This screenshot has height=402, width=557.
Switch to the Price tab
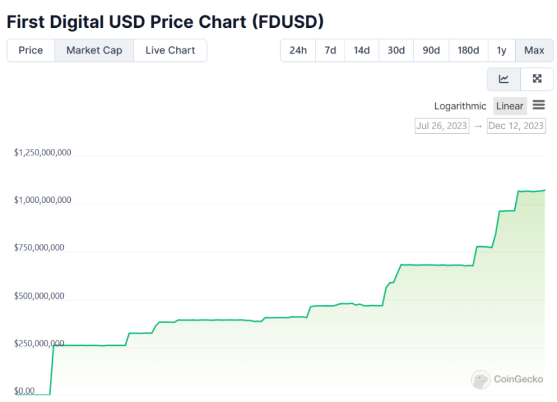coord(31,50)
